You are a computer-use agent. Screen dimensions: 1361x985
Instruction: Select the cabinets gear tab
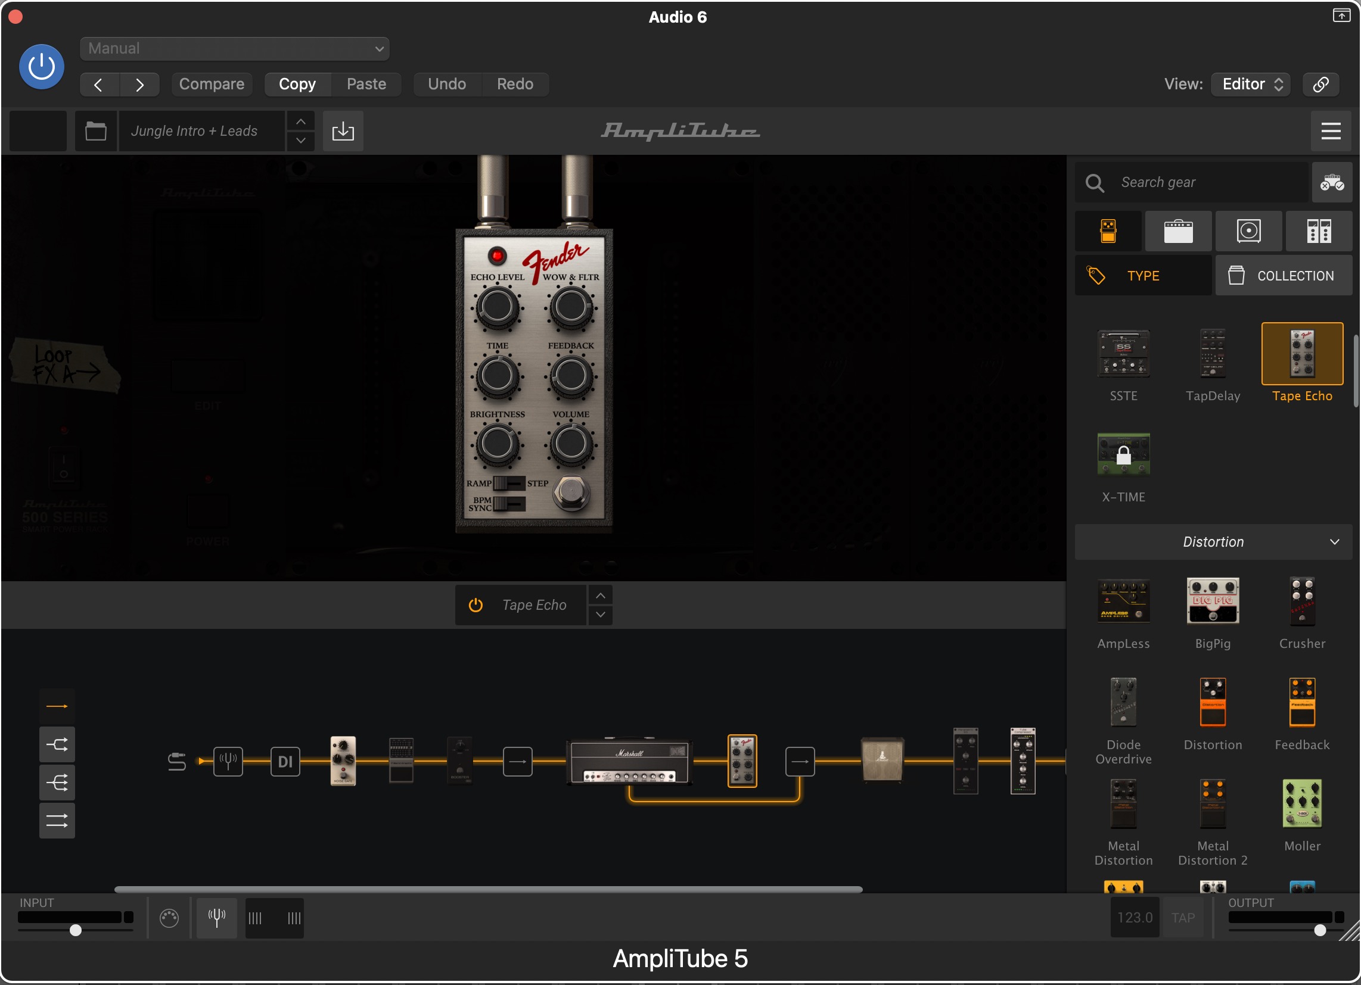pyautogui.click(x=1248, y=231)
